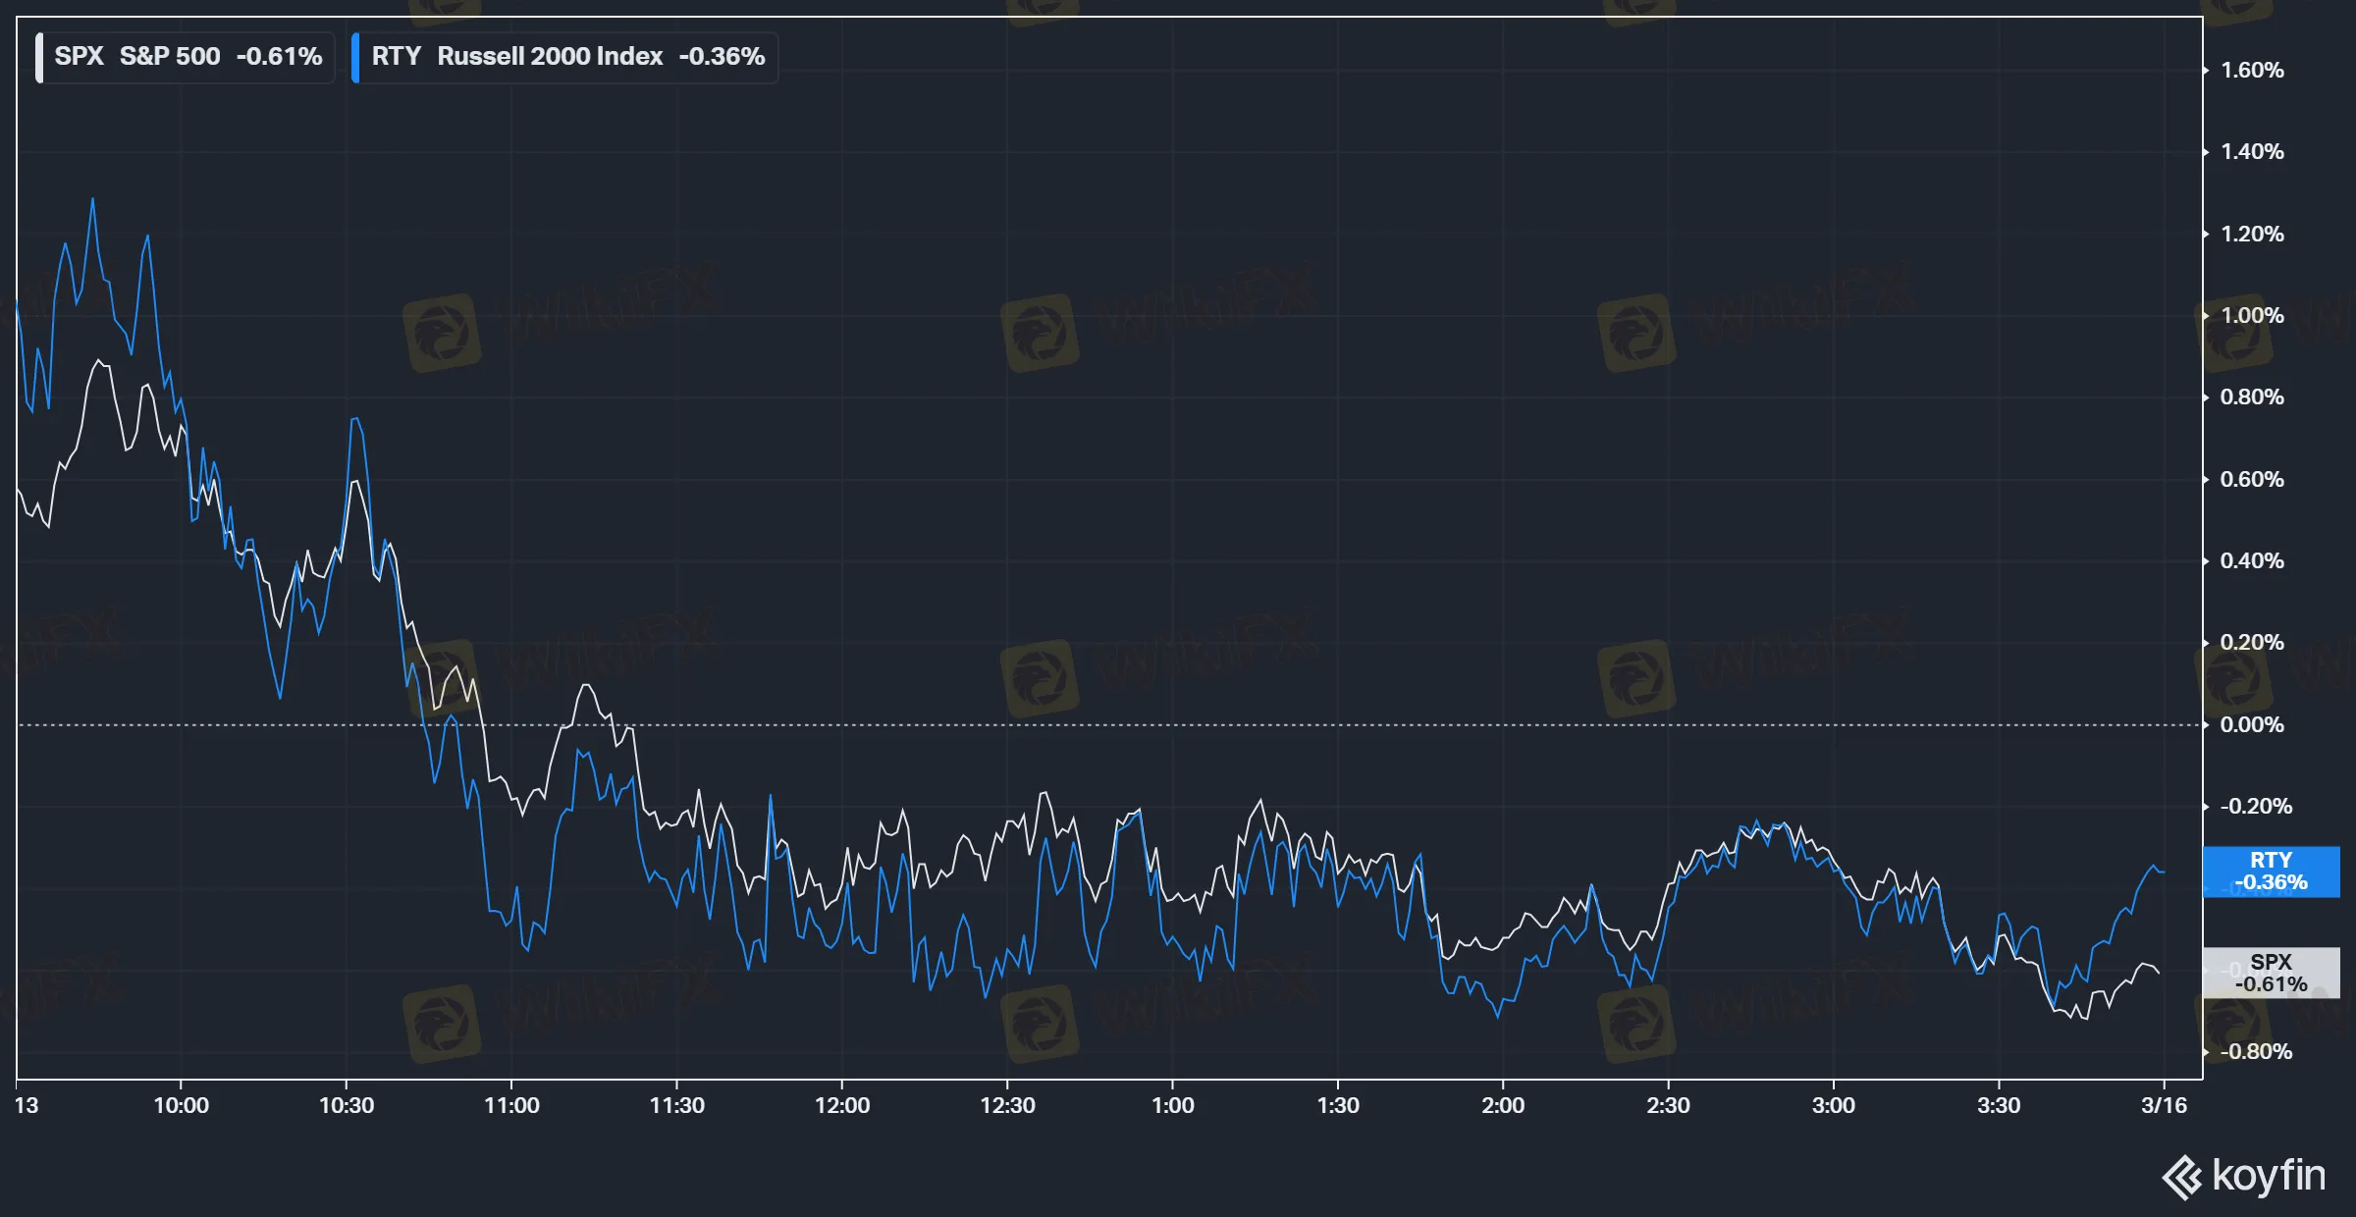Click the 1.60% y-axis label
The image size is (2356, 1217).
(2252, 71)
